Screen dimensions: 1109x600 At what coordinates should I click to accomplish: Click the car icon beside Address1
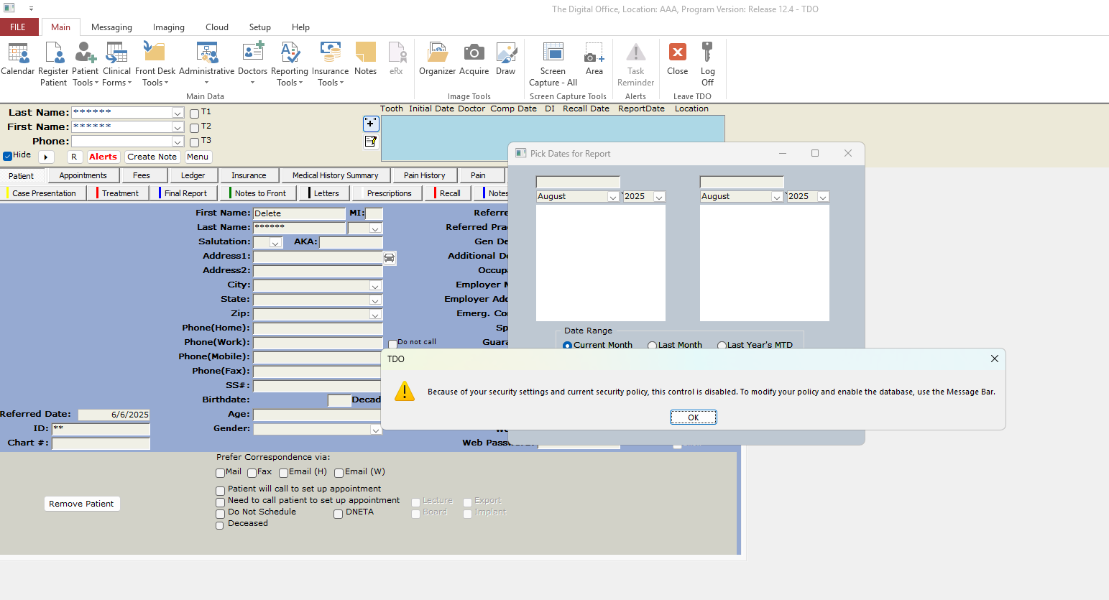pos(389,258)
